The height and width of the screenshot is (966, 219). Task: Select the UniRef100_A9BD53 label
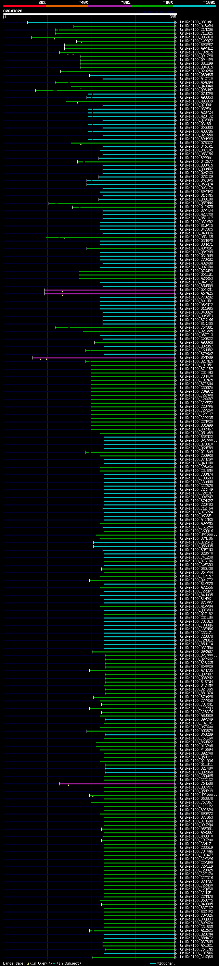[196, 98]
